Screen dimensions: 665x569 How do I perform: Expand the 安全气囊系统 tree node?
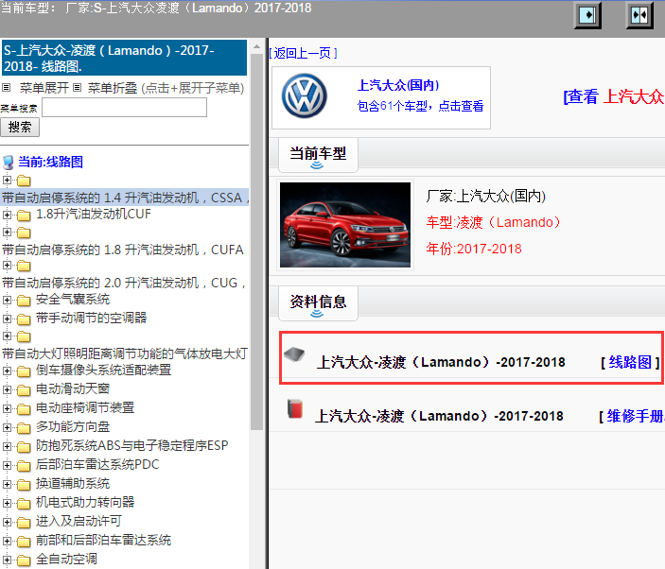coord(7,300)
